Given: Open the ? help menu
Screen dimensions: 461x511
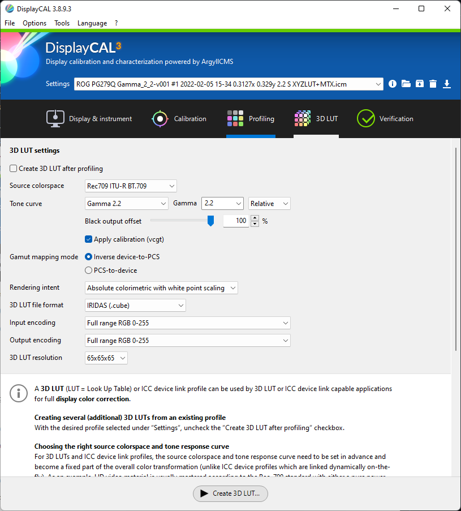Looking at the screenshot, I should pos(117,23).
